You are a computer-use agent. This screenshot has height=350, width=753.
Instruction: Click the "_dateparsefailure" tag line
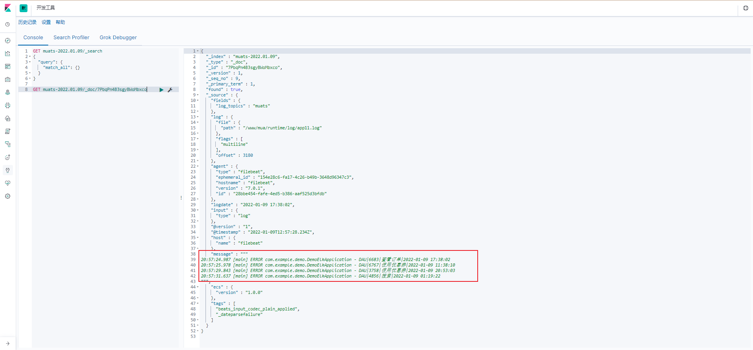[x=239, y=314]
